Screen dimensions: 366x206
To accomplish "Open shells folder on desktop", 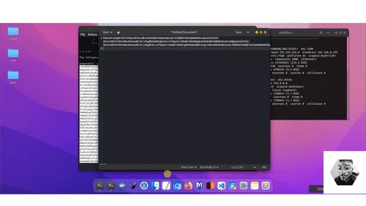I will point(13,77).
